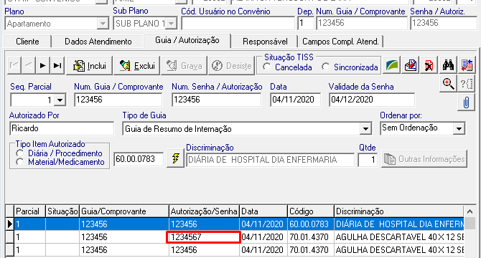Click the tab Num. Guia / Comprovante field

118,100
